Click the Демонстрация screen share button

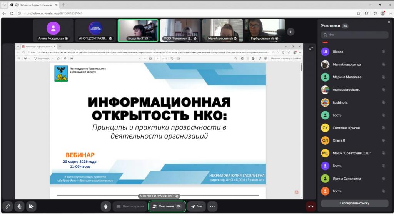pyautogui.click(x=130, y=206)
